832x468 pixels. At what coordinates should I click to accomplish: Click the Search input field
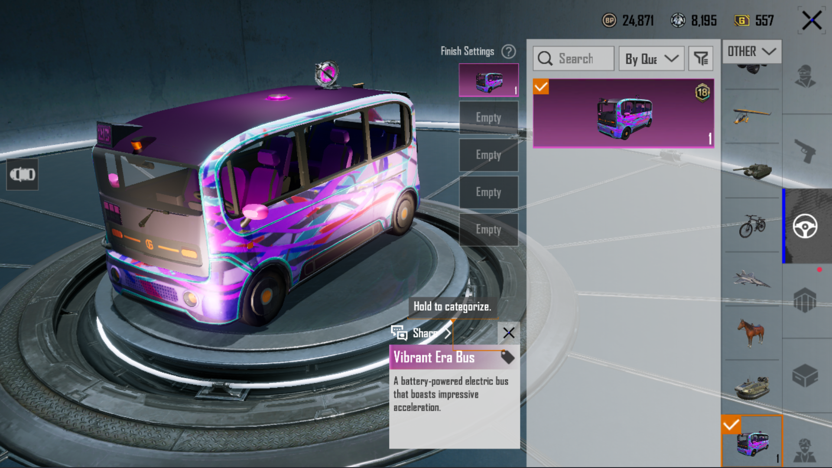click(x=573, y=58)
